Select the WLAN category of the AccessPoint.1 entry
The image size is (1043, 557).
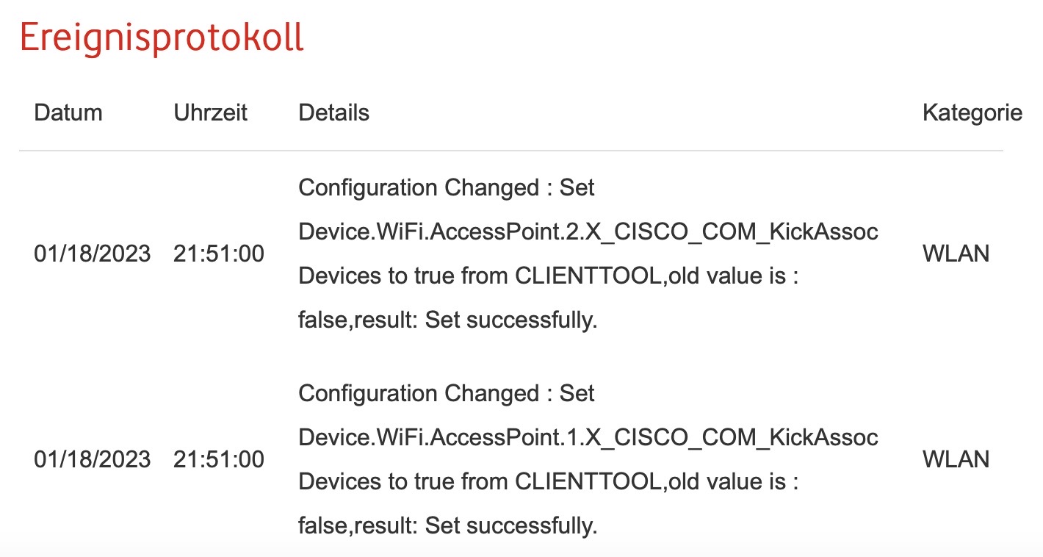[956, 460]
